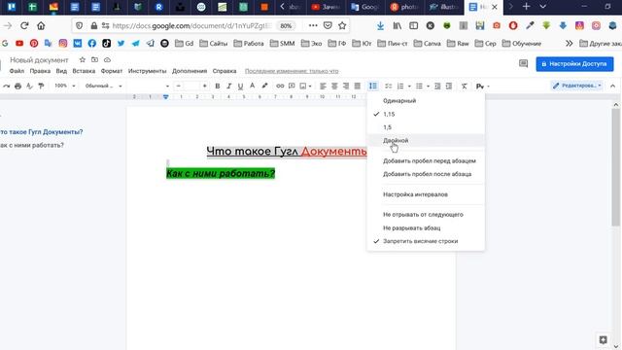
Task: Bookmark the page with the star icon
Action: point(342,26)
